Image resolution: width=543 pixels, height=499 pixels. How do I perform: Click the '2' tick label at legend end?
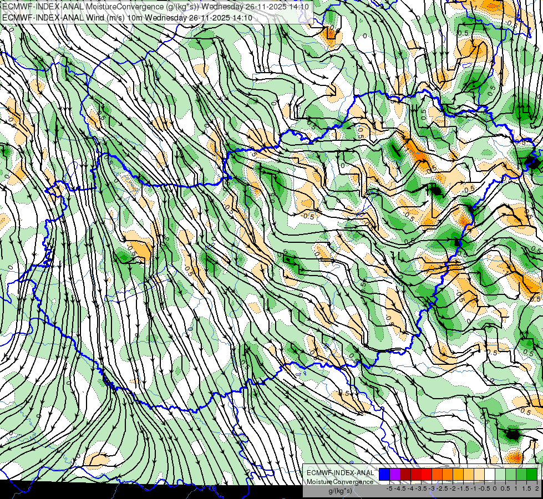coord(537,488)
